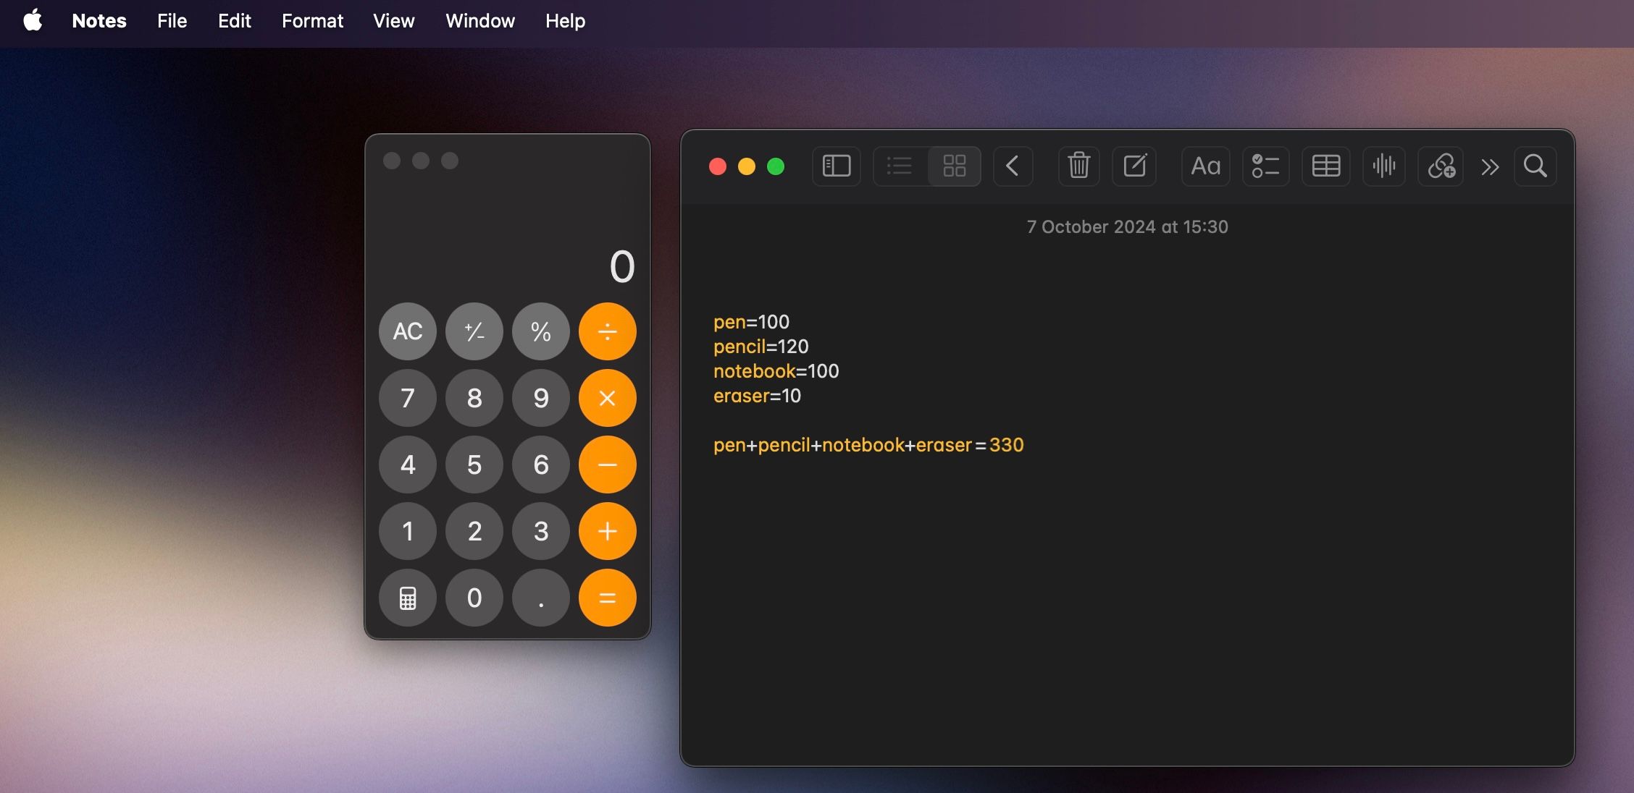Image resolution: width=1634 pixels, height=793 pixels.
Task: Click the checklist/formatting icon
Action: (1264, 166)
